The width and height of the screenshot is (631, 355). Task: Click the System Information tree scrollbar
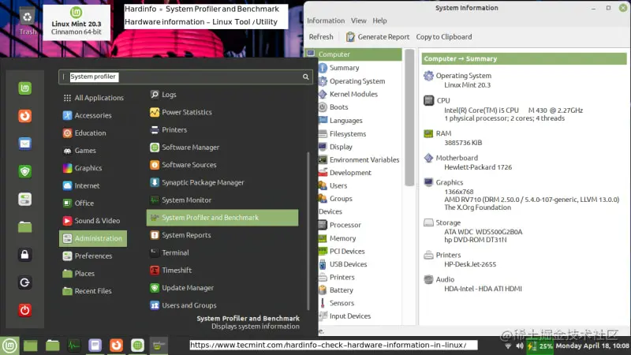pos(409,117)
